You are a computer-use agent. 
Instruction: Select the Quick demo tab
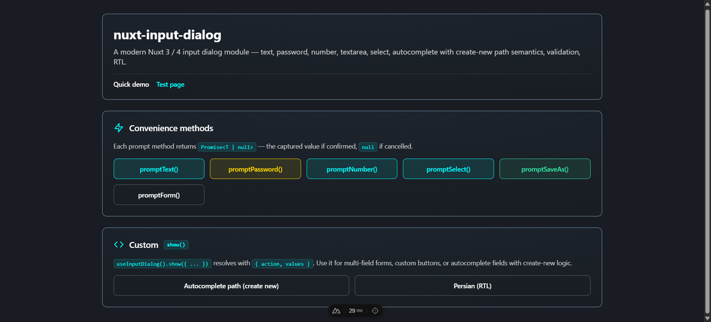click(x=131, y=84)
